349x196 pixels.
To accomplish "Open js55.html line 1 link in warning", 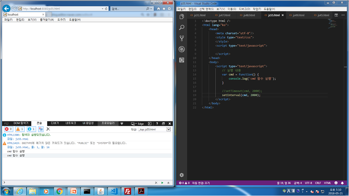I will [x=32, y=147].
